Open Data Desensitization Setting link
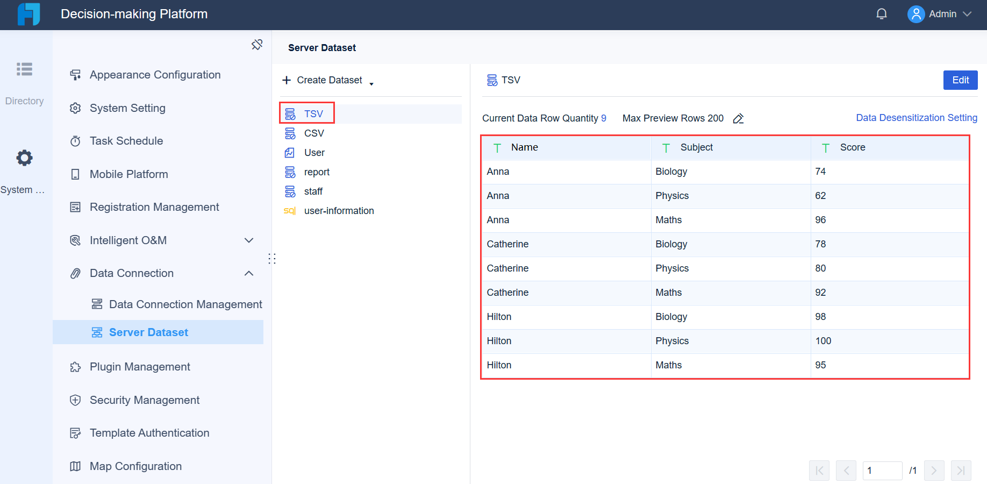The width and height of the screenshot is (987, 484). pyautogui.click(x=917, y=118)
